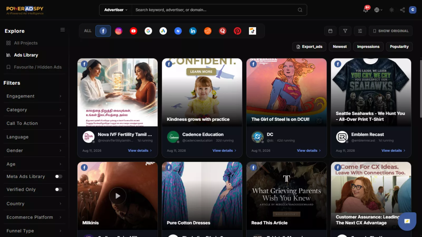Screen dimensions: 422x237
Task: Select the TikTok platform filter icon
Action: 252,31
